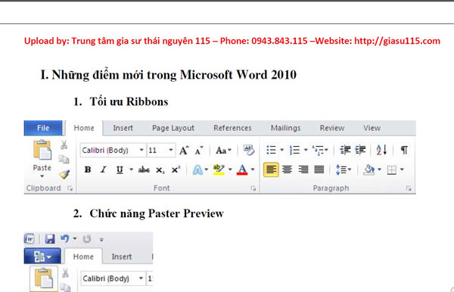454x292 pixels.
Task: Toggle Underline formatting
Action: pyautogui.click(x=120, y=170)
